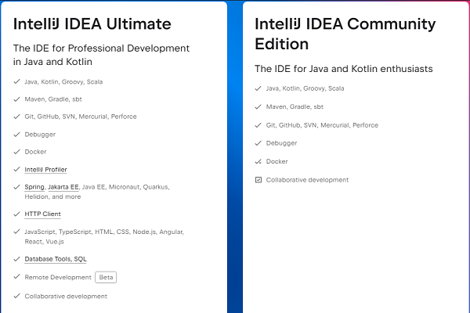The width and height of the screenshot is (470, 313).
Task: Click "Collaborative development" in the Ultimate list
Action: click(x=66, y=297)
